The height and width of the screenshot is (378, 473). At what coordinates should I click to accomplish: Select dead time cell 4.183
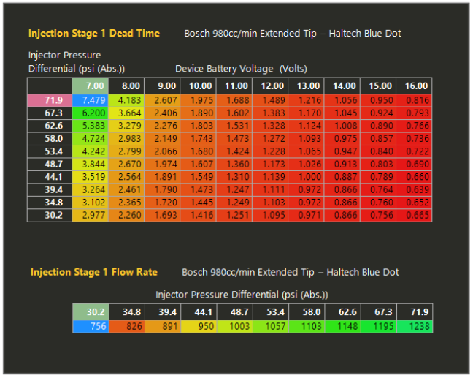pyautogui.click(x=126, y=100)
